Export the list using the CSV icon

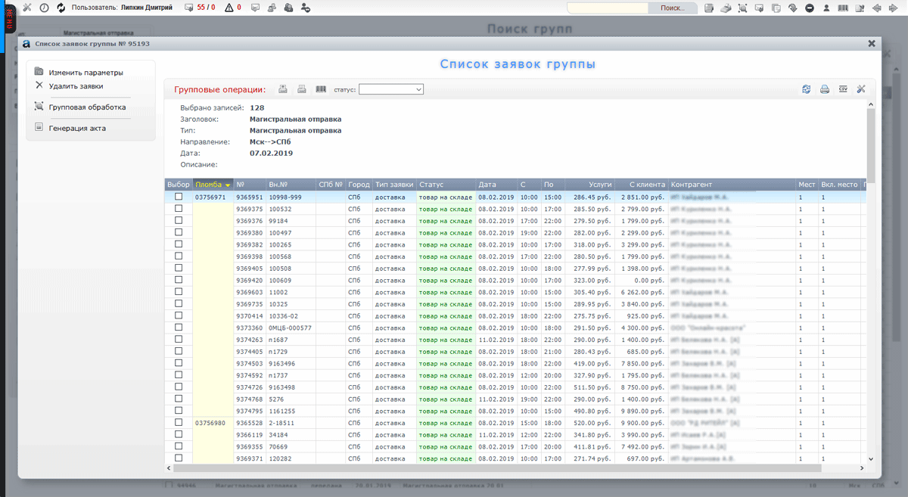point(843,89)
